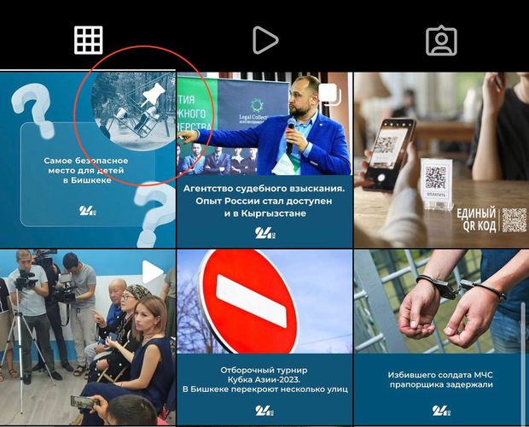529x427 pixels.
Task: Click the play icon on press conference video
Action: (x=153, y=272)
